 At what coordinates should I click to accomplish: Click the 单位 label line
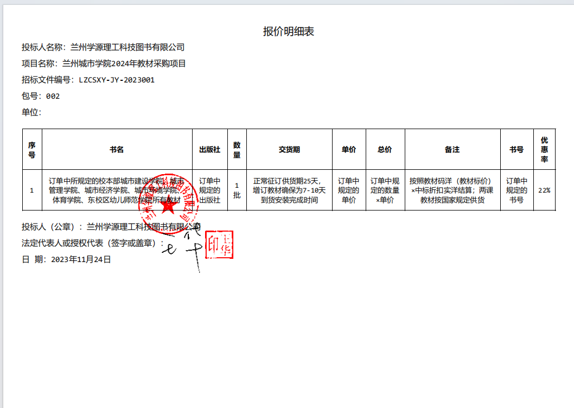pyautogui.click(x=31, y=112)
